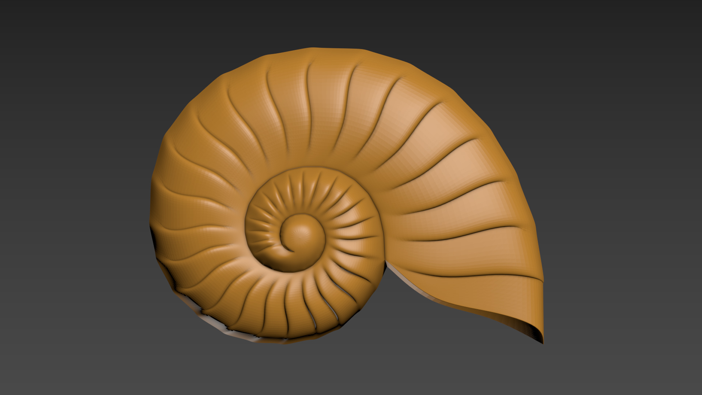Viewport: 702px width, 395px height.
Task: Click the top-left corner of the viewport
Action: coord(4,4)
